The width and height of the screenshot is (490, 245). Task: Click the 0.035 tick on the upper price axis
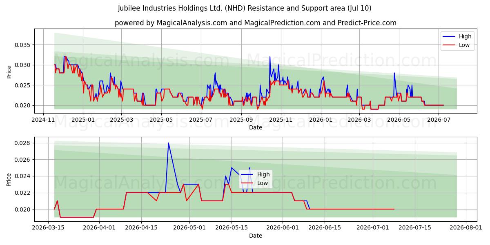(x=22, y=45)
